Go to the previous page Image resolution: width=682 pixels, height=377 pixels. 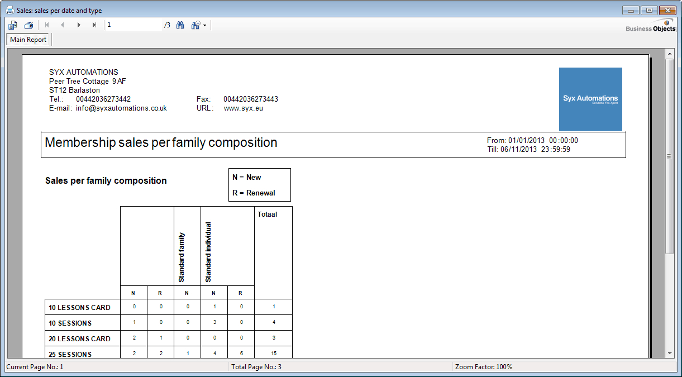[63, 25]
